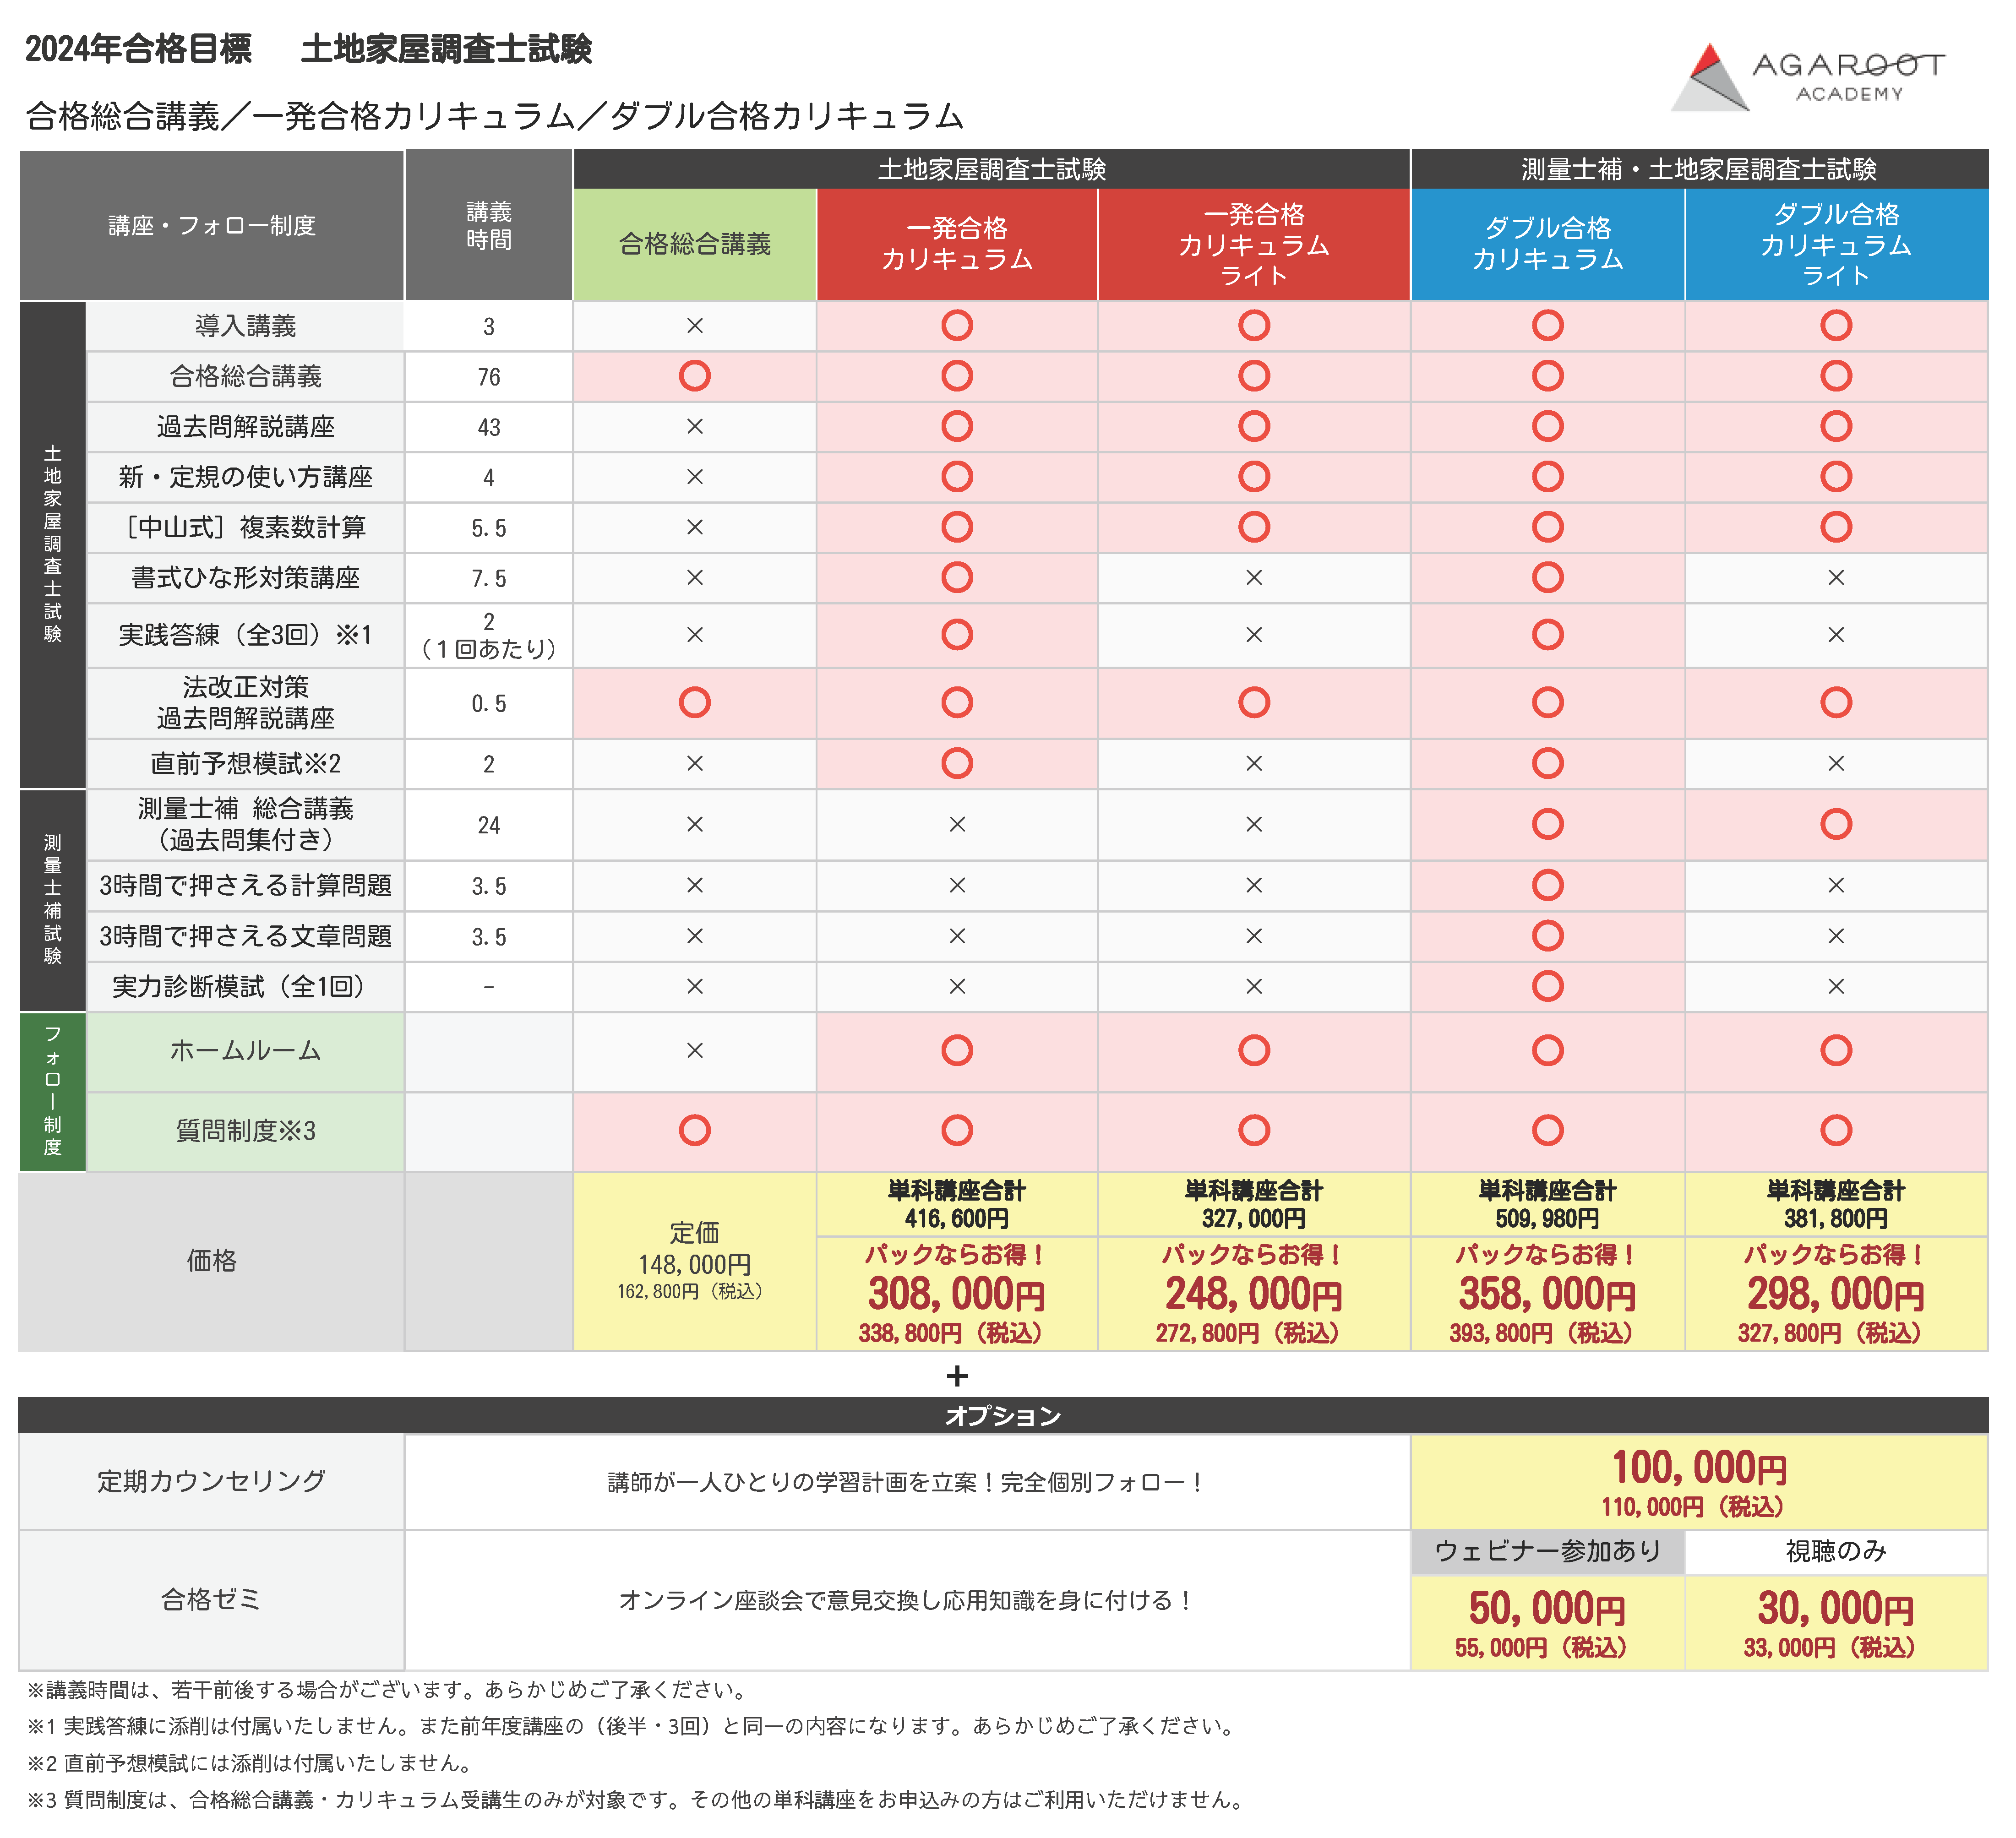2016x1838 pixels.
Task: Select ウェビナー参加あり option label
Action: tap(1547, 1551)
